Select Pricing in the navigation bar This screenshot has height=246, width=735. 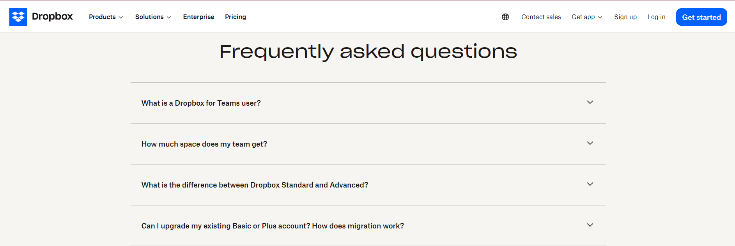coord(236,17)
